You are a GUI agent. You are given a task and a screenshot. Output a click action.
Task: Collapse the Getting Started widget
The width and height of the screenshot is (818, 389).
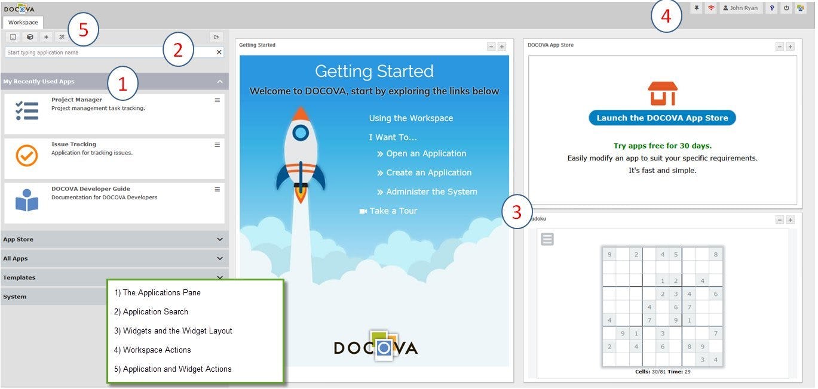[x=491, y=46]
